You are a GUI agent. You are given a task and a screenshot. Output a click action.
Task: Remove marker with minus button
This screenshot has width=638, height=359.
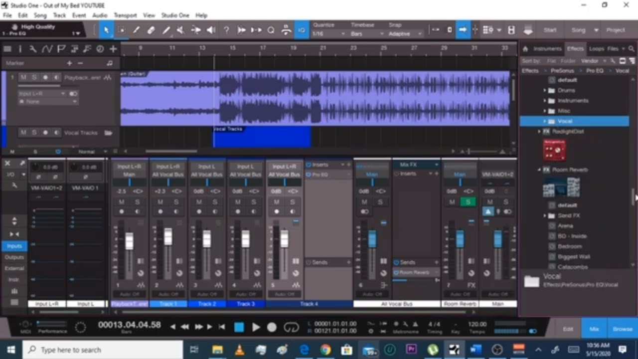click(80, 63)
